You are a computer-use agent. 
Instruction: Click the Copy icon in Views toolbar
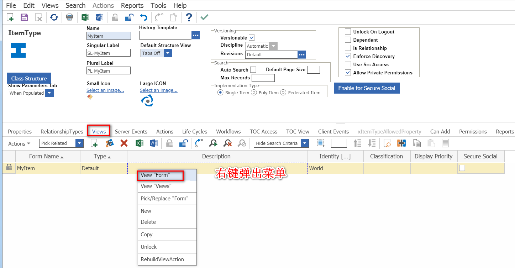coord(417,143)
